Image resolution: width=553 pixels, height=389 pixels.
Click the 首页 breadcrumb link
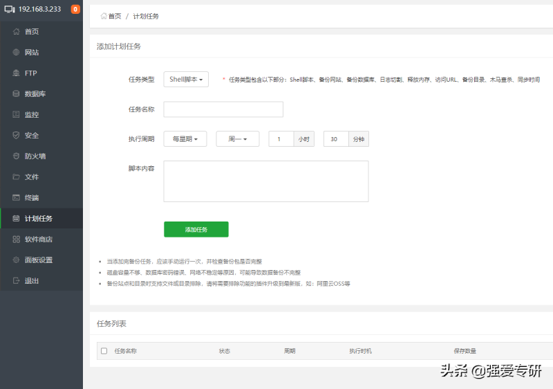coord(115,16)
